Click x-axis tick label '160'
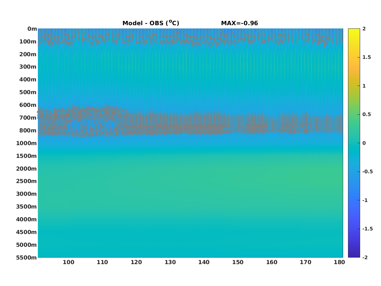381x286 pixels. (272, 262)
